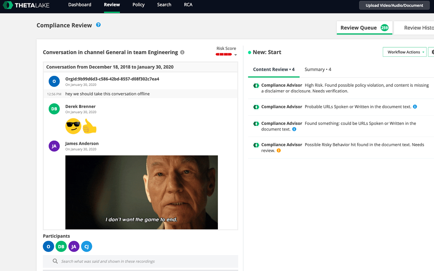This screenshot has height=271, width=434.
Task: Open the Picard GIF image
Action: tap(141, 192)
